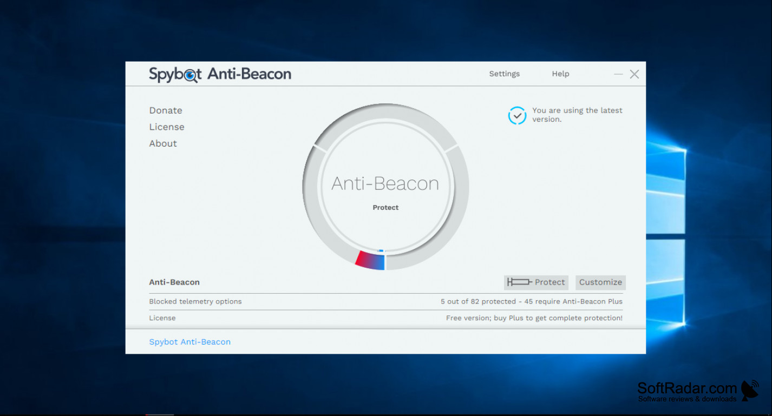
Task: View the License information
Action: pyautogui.click(x=167, y=127)
